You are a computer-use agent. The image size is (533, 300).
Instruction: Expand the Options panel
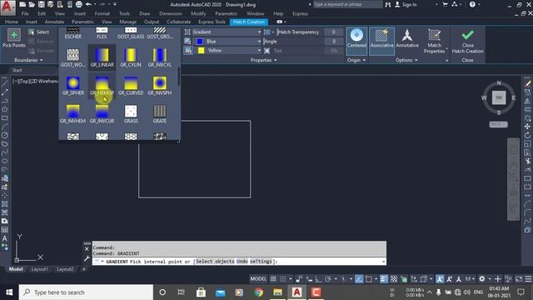click(x=406, y=60)
